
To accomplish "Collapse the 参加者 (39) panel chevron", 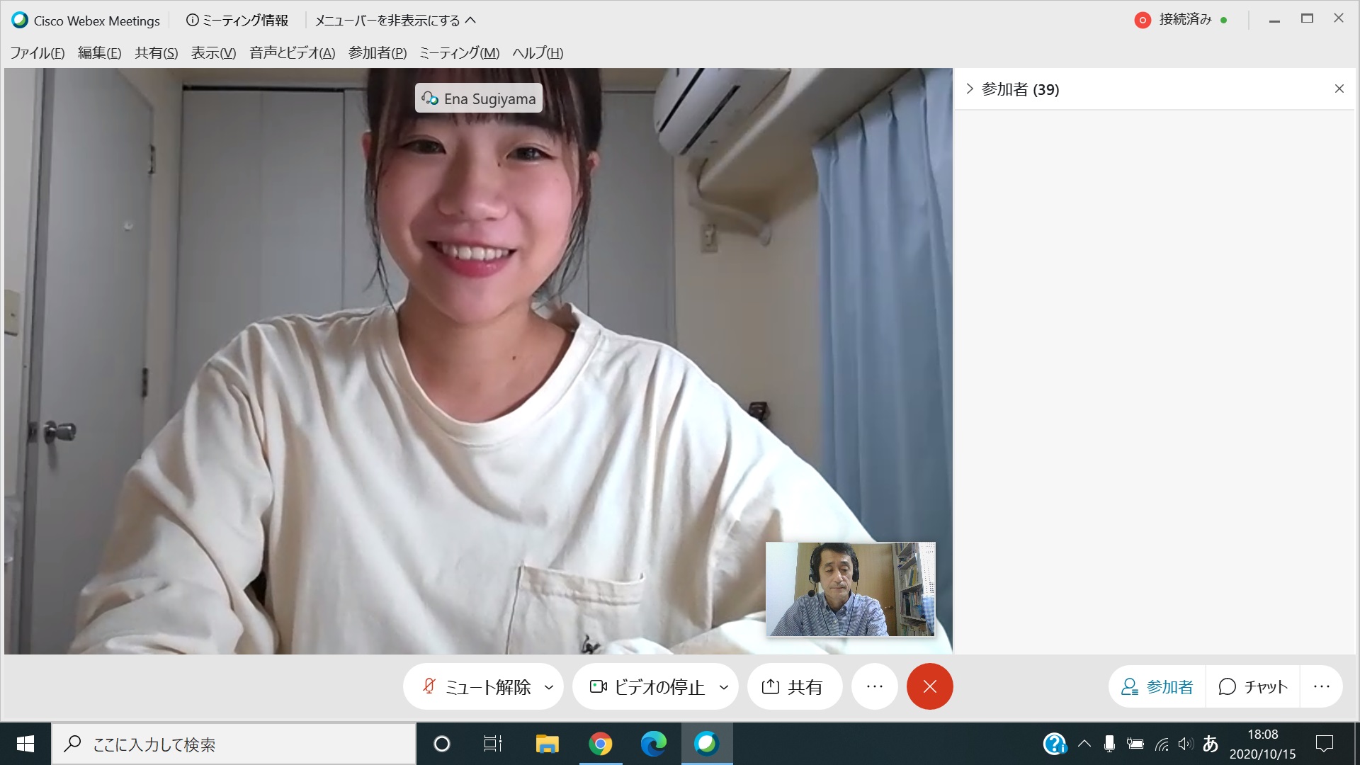I will click(x=970, y=89).
